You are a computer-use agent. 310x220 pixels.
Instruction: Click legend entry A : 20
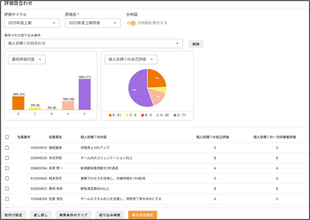point(162,115)
